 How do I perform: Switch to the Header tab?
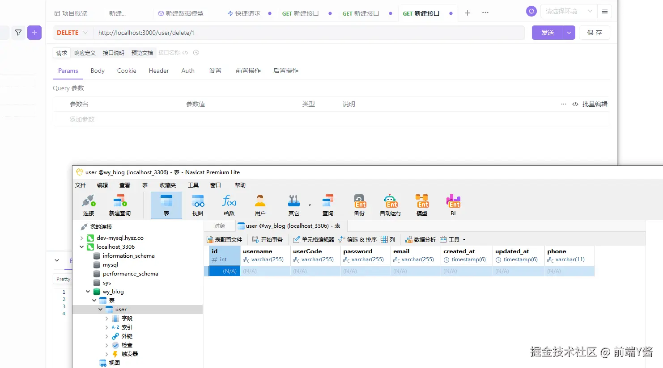pyautogui.click(x=159, y=71)
